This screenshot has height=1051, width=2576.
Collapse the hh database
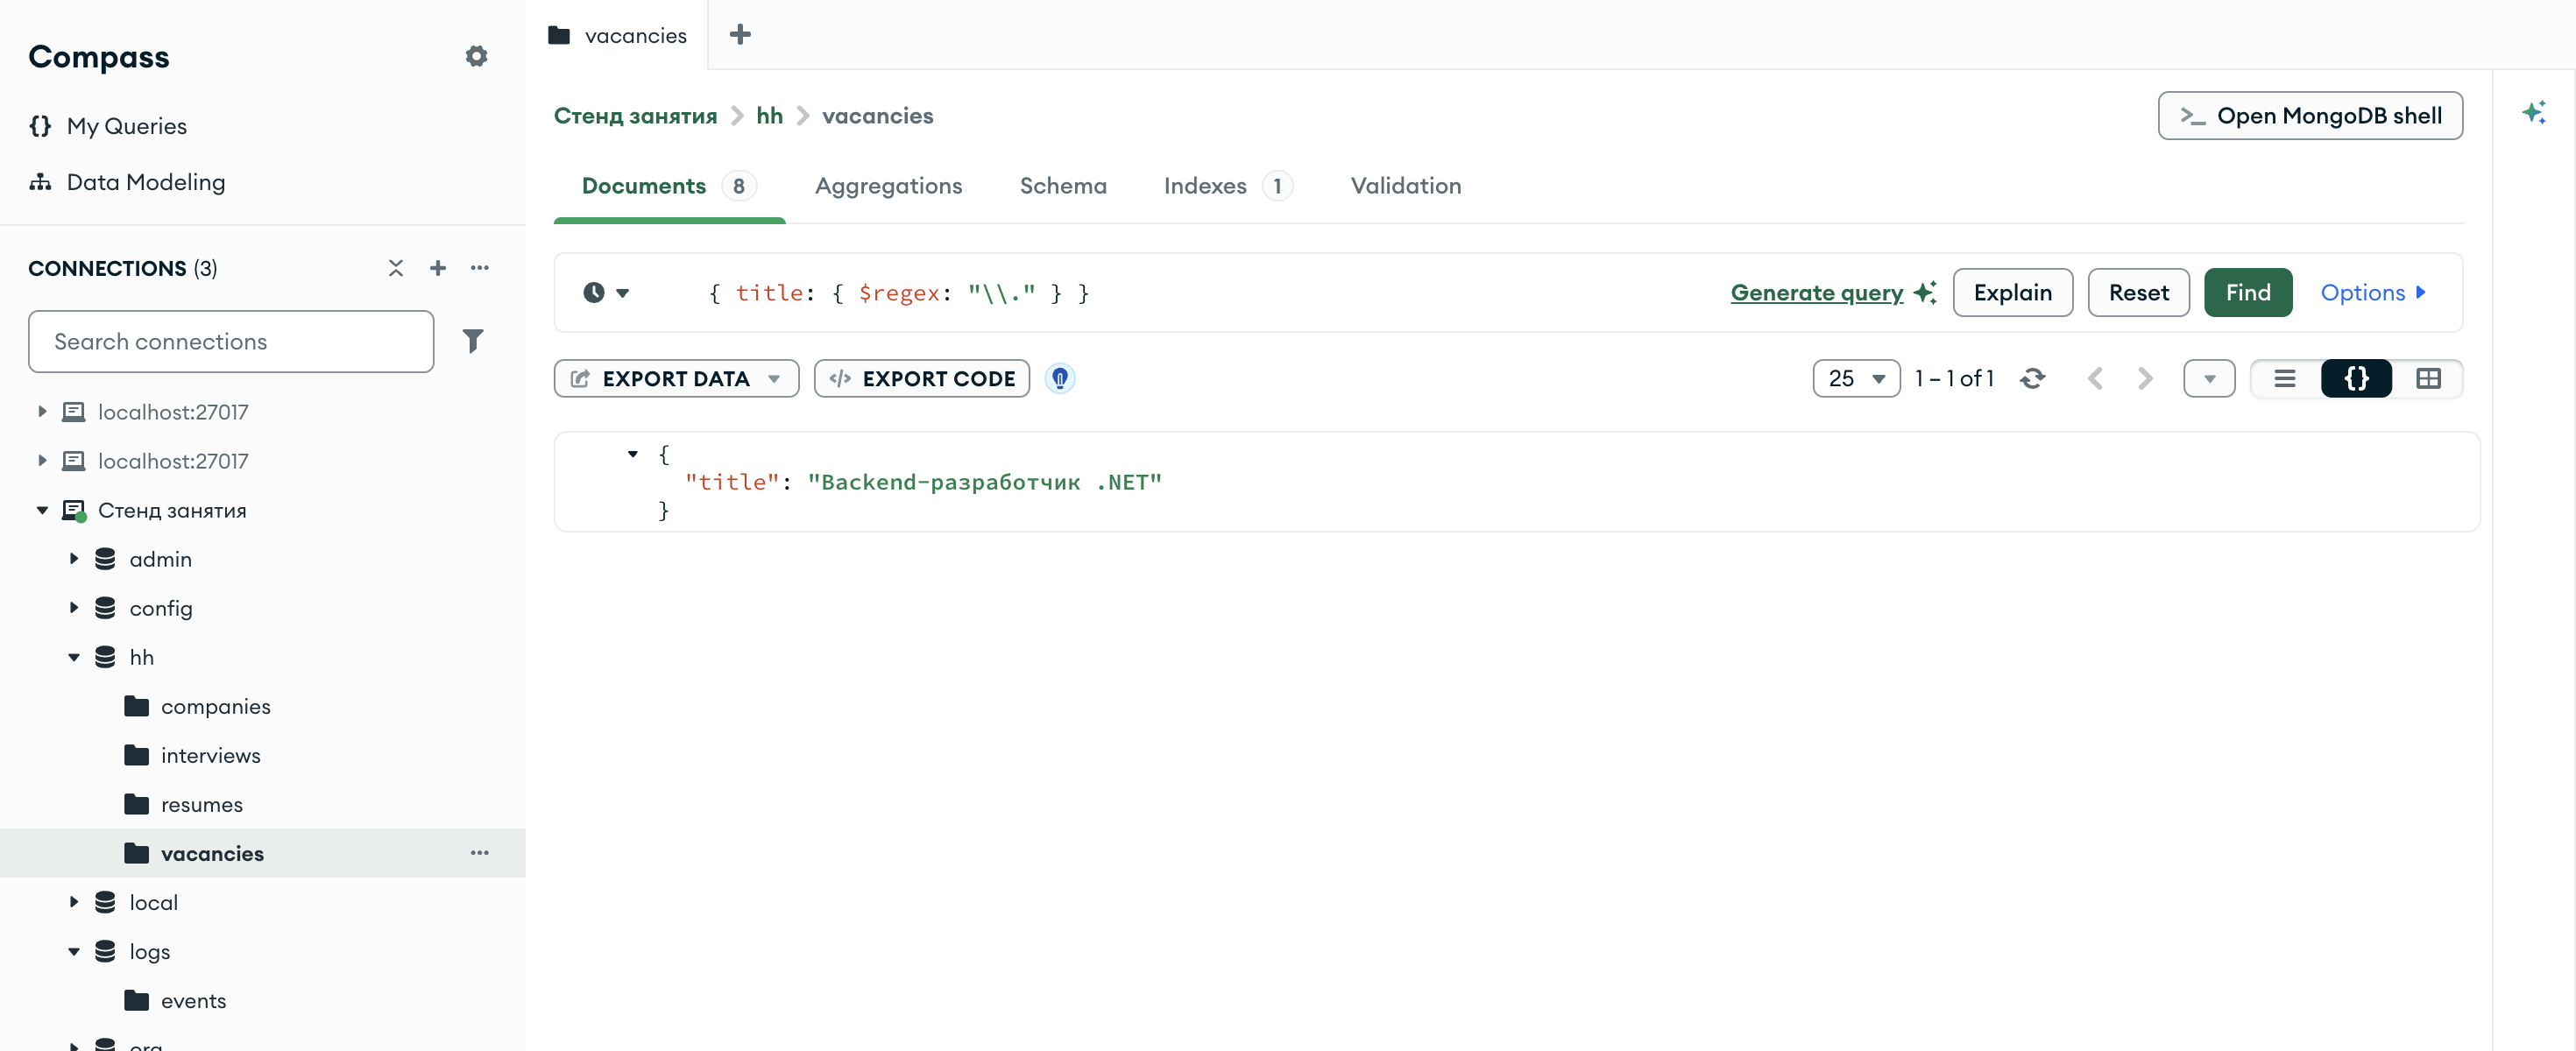pyautogui.click(x=74, y=657)
